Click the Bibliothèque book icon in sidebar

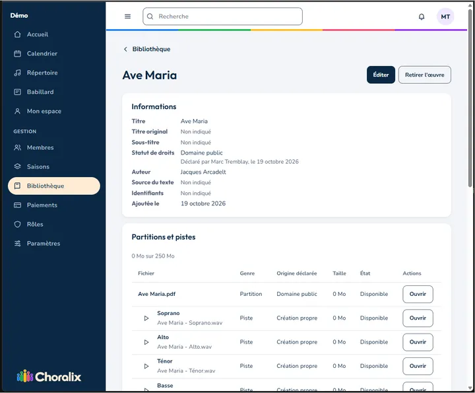pos(18,186)
